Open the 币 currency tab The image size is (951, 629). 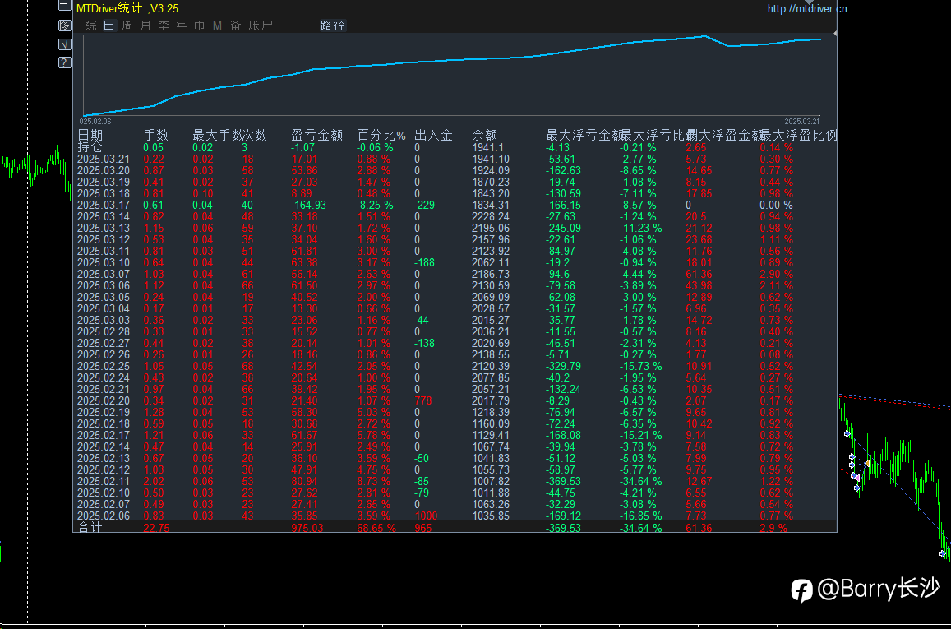pos(200,25)
